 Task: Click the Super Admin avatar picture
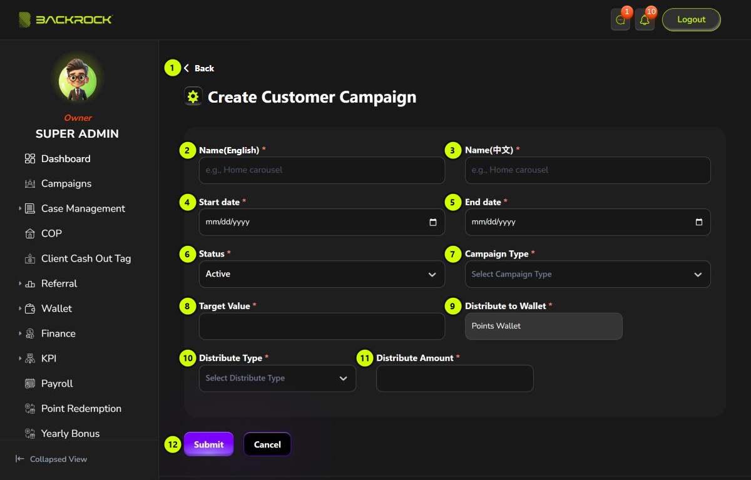click(78, 81)
